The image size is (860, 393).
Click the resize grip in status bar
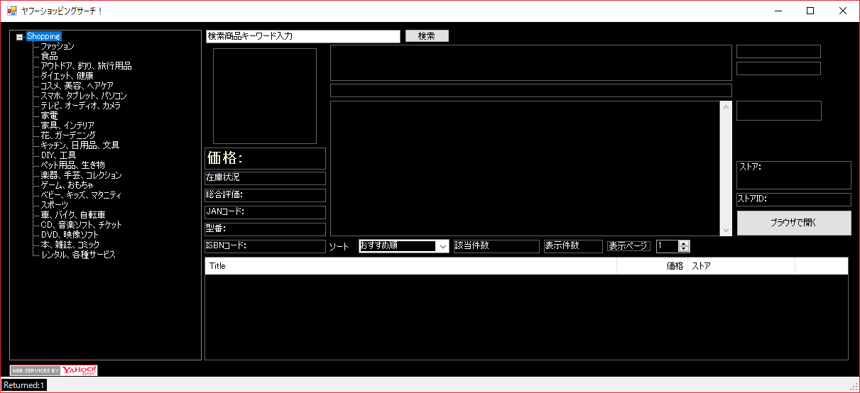click(854, 387)
